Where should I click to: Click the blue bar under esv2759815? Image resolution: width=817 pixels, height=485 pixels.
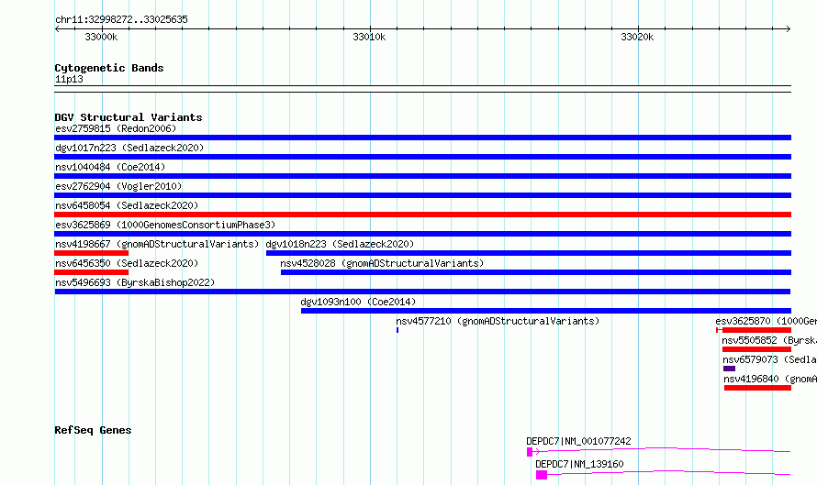coord(422,138)
